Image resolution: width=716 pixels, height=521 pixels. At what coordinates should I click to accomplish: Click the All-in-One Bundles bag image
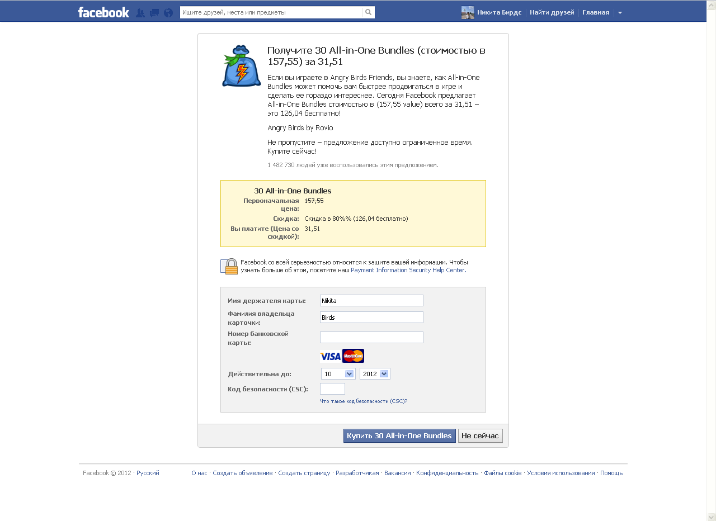click(241, 65)
